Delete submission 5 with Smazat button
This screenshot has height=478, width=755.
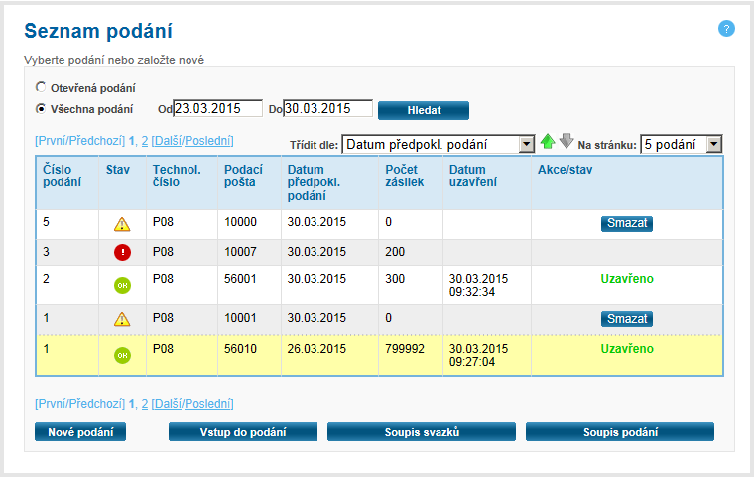pyautogui.click(x=627, y=224)
